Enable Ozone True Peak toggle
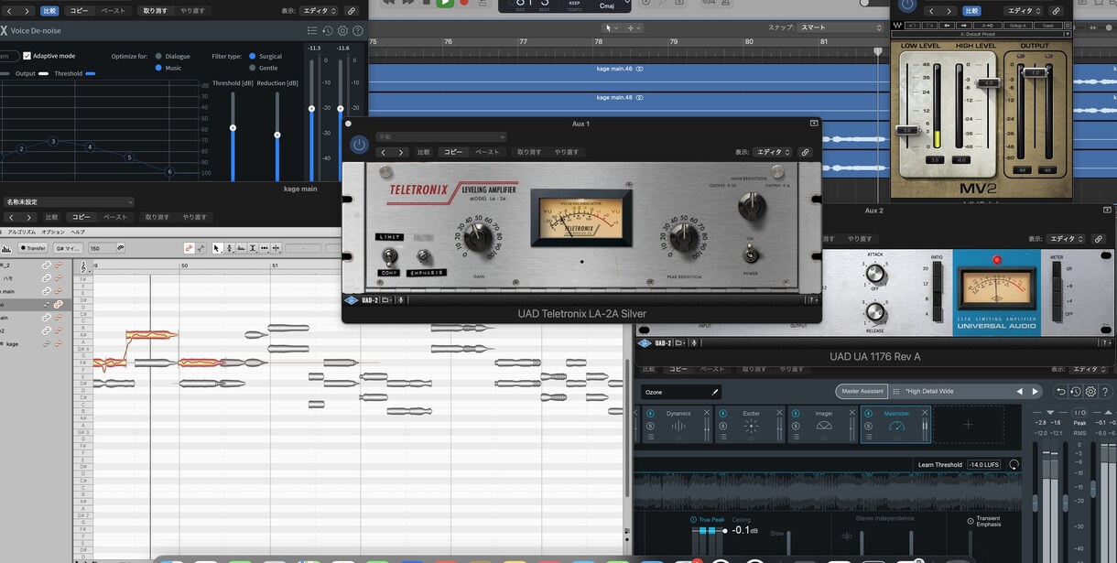This screenshot has width=1117, height=563. 695,520
